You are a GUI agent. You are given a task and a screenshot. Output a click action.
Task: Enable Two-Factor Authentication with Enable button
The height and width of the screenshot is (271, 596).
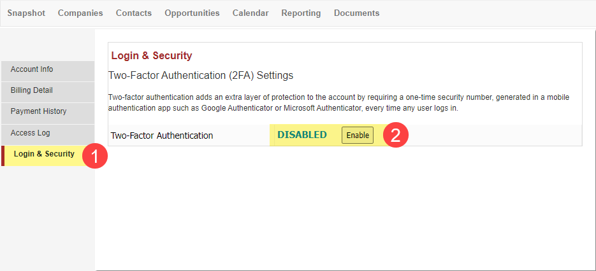click(358, 135)
